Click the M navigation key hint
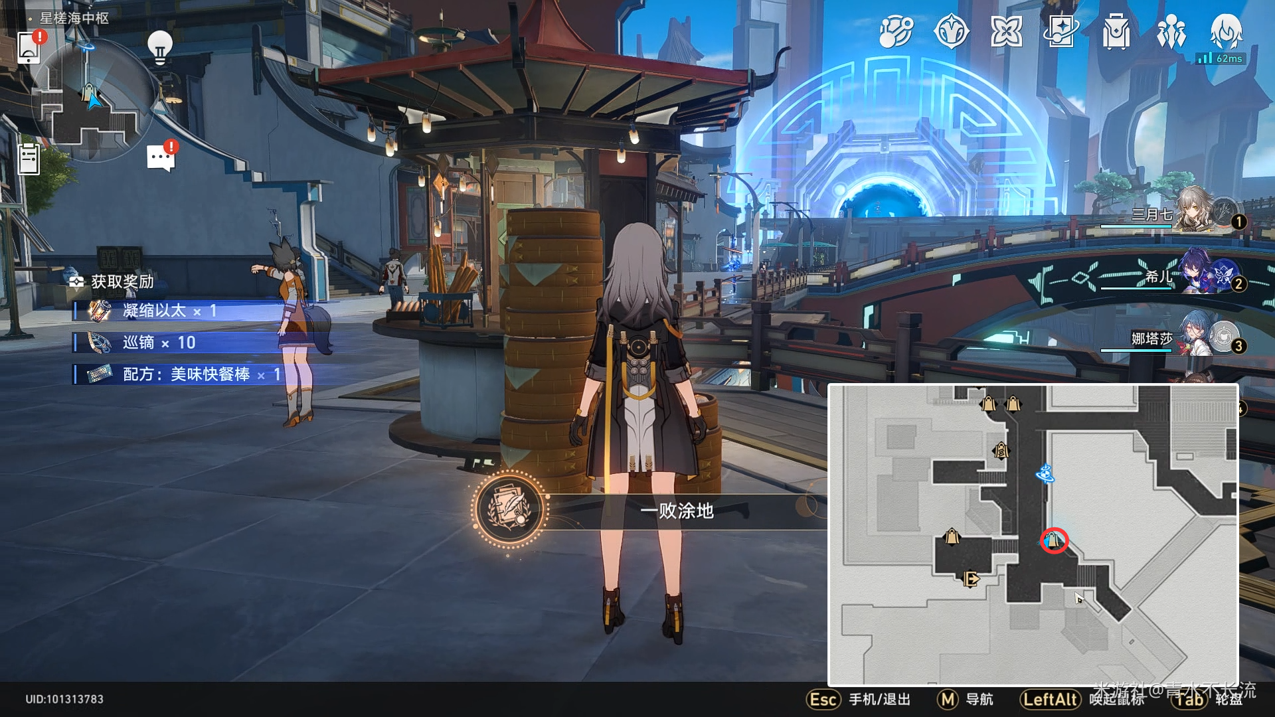The width and height of the screenshot is (1275, 717). point(948,699)
